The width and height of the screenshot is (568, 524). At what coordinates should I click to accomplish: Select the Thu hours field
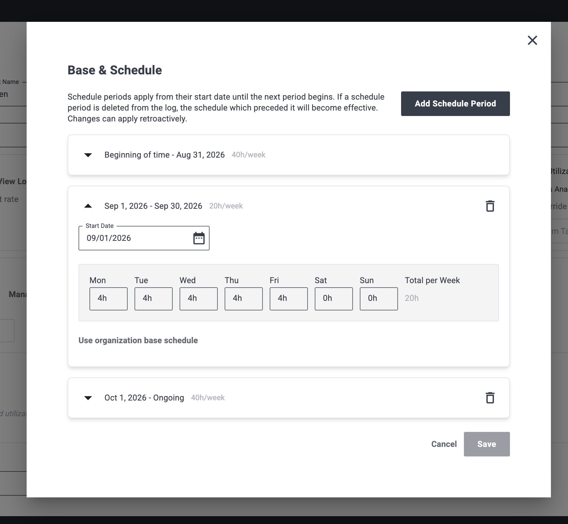click(x=244, y=299)
